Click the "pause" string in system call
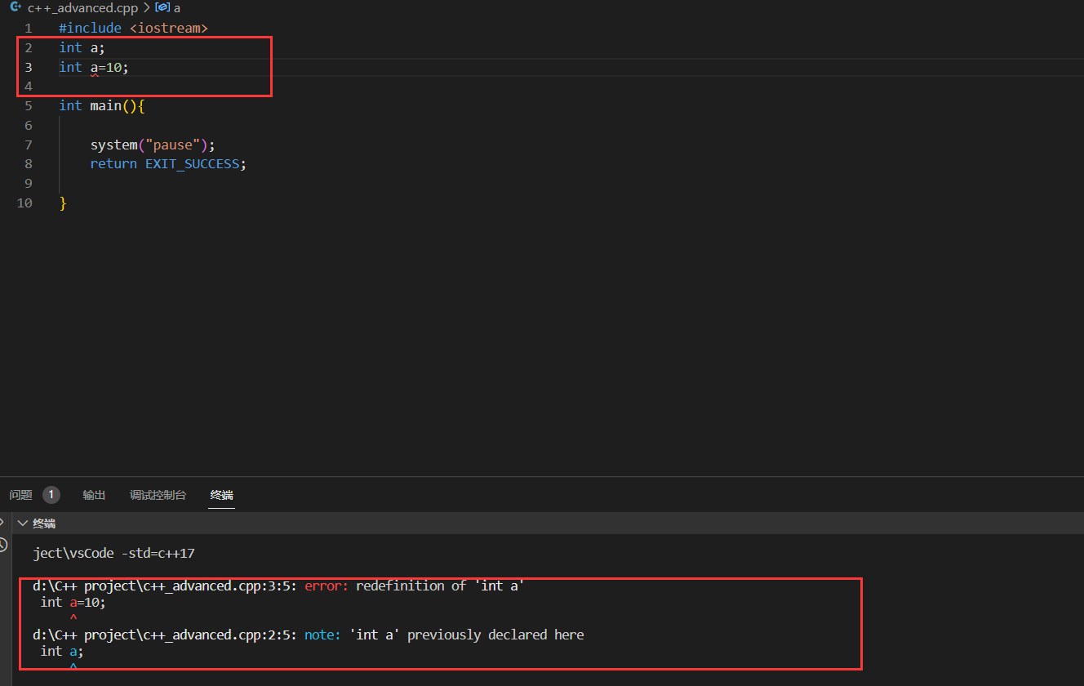Screen dimensions: 1084x686 tap(172, 145)
